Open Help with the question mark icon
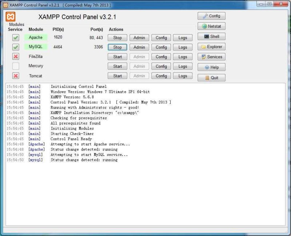291x236 pixels. 211,67
